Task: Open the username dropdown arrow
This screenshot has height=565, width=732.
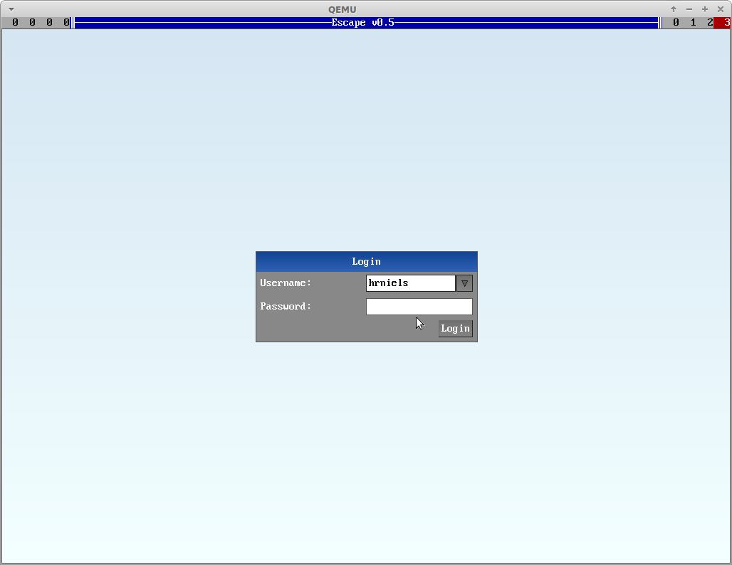Action: tap(464, 283)
